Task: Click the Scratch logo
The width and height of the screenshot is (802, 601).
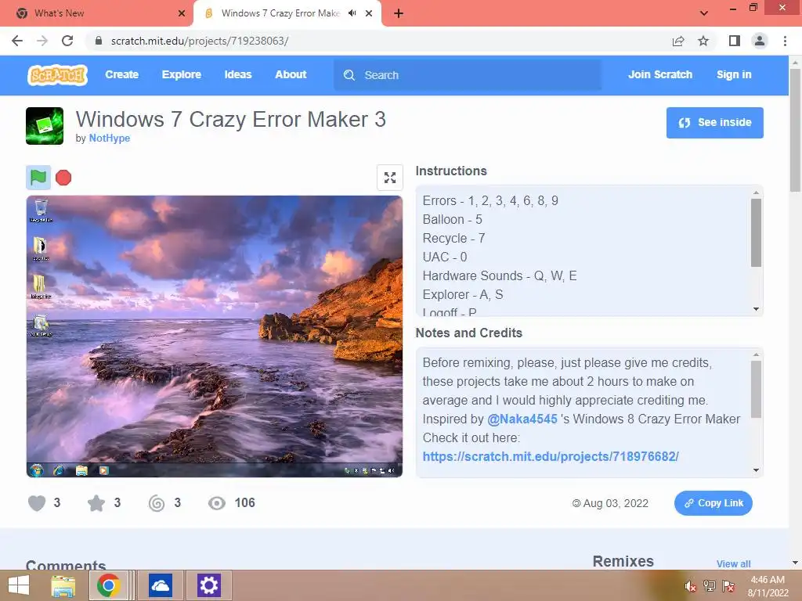Action: pyautogui.click(x=57, y=74)
